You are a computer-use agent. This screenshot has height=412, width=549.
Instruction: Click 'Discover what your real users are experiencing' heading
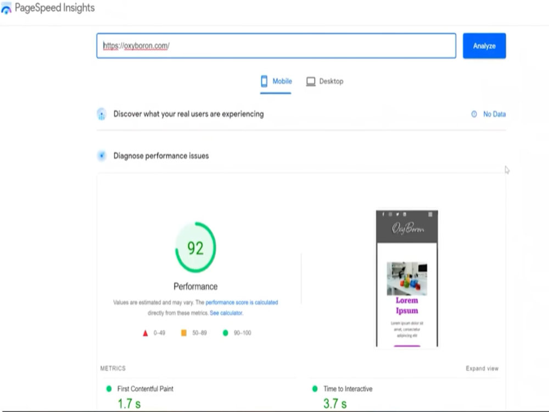point(188,114)
